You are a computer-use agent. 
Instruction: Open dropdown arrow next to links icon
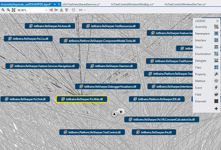[85, 10]
